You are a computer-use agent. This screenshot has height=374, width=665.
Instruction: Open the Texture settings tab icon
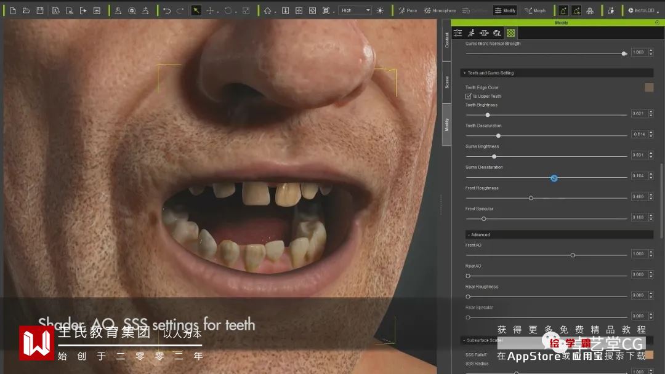(497, 33)
